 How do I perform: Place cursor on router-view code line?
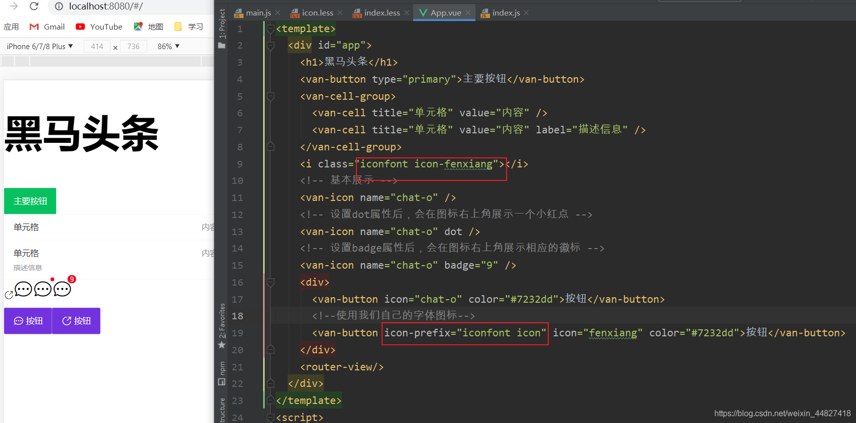point(342,367)
